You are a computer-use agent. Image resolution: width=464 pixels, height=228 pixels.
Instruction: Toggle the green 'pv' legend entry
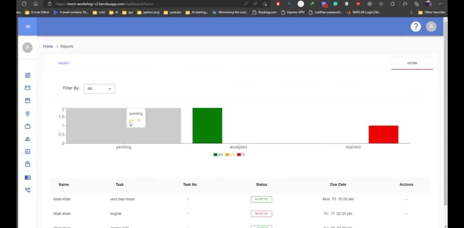pyautogui.click(x=218, y=155)
